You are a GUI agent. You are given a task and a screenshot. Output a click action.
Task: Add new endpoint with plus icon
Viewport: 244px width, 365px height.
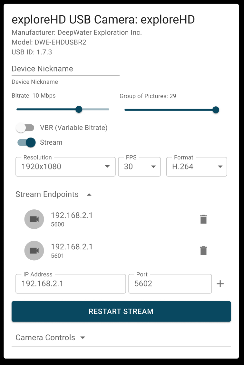coord(220,284)
